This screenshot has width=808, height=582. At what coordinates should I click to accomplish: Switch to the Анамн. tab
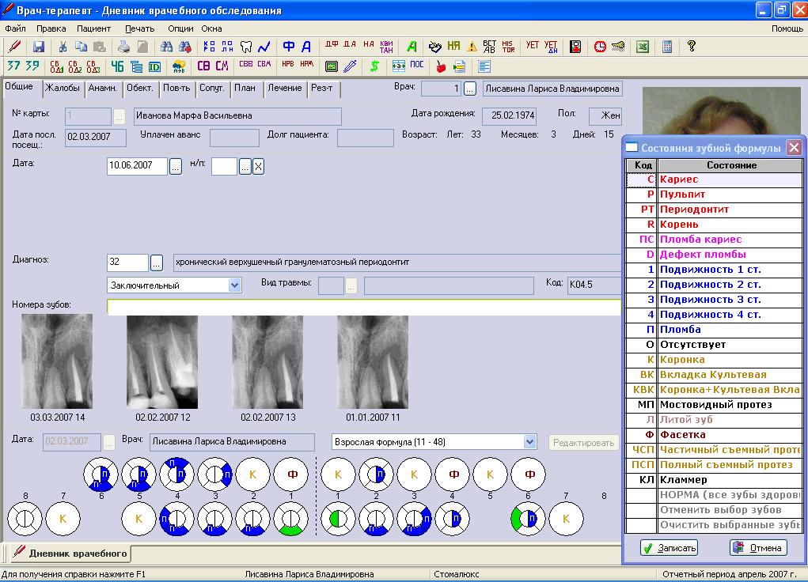point(103,88)
